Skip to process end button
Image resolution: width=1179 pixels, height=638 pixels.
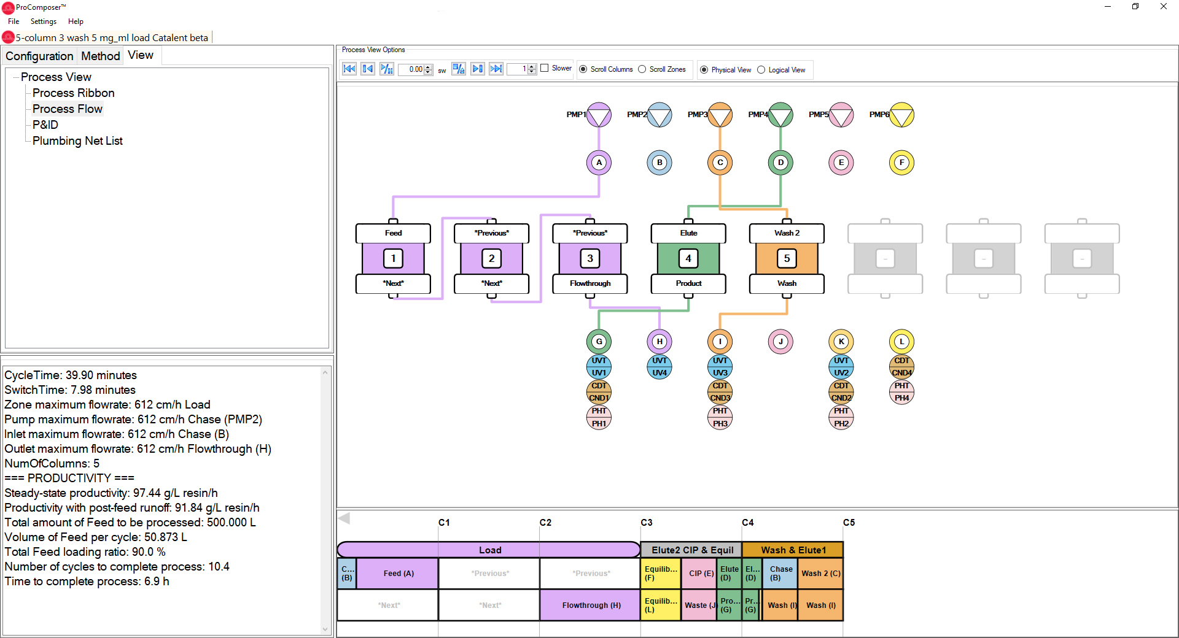[x=496, y=69]
